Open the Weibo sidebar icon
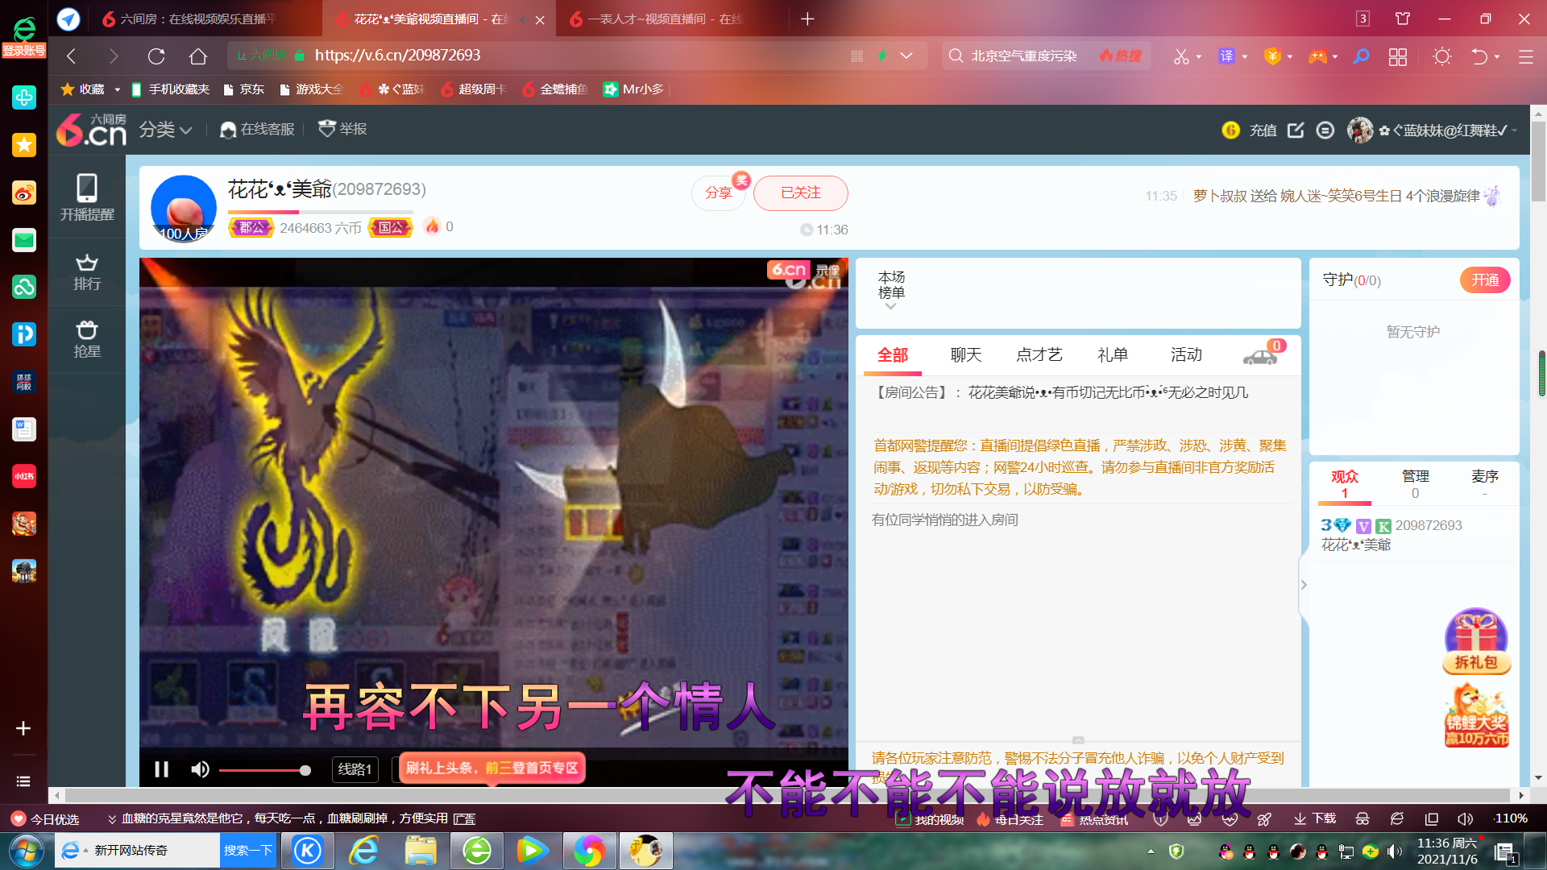Screen dimensions: 1547x870 click(24, 193)
